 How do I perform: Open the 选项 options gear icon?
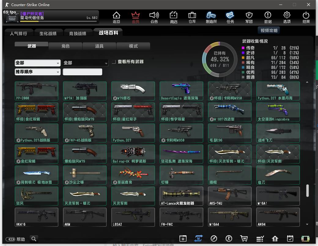287,17
